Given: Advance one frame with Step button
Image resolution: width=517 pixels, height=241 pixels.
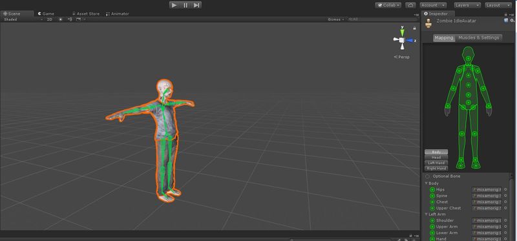Looking at the screenshot, I should 196,5.
